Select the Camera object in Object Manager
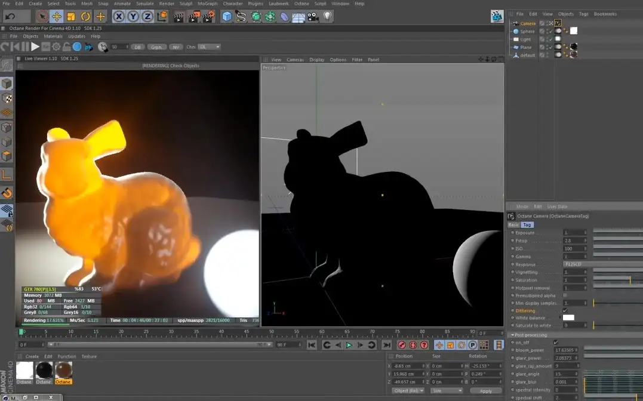 [x=528, y=23]
